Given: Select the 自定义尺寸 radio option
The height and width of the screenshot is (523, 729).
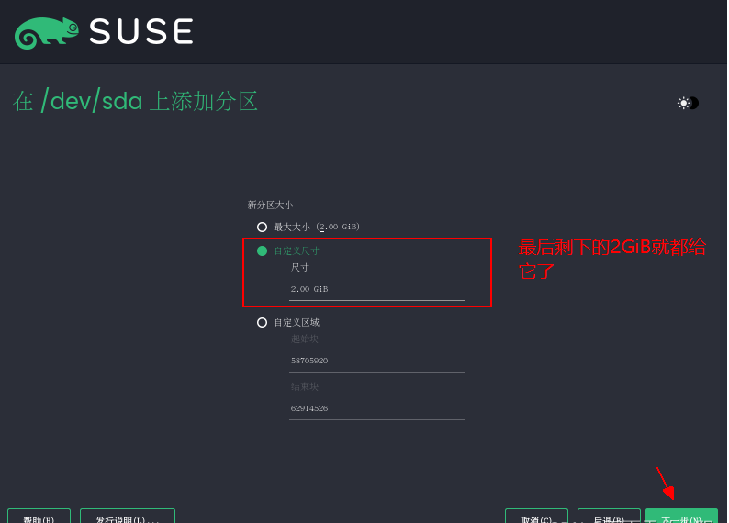Looking at the screenshot, I should [262, 250].
